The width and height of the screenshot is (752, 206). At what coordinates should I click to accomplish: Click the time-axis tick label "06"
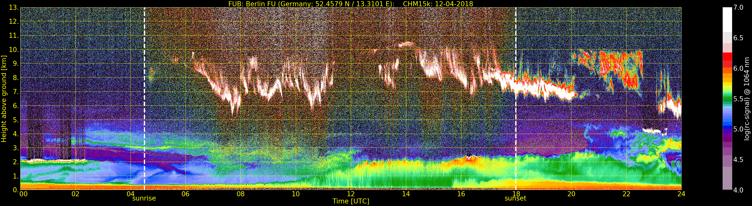[x=185, y=194]
